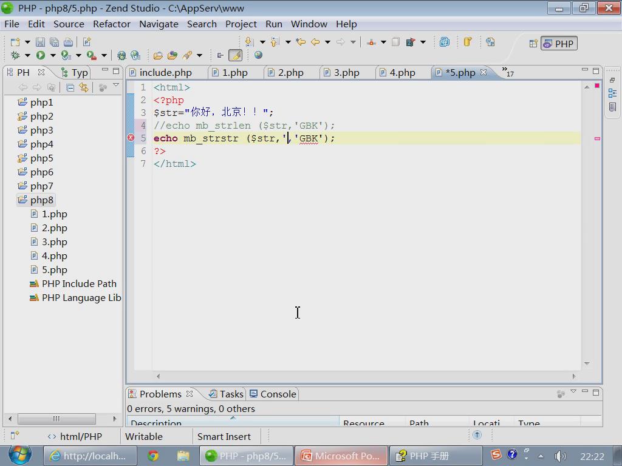622x466 pixels.
Task: Click the New file toolbar icon
Action: (x=15, y=42)
